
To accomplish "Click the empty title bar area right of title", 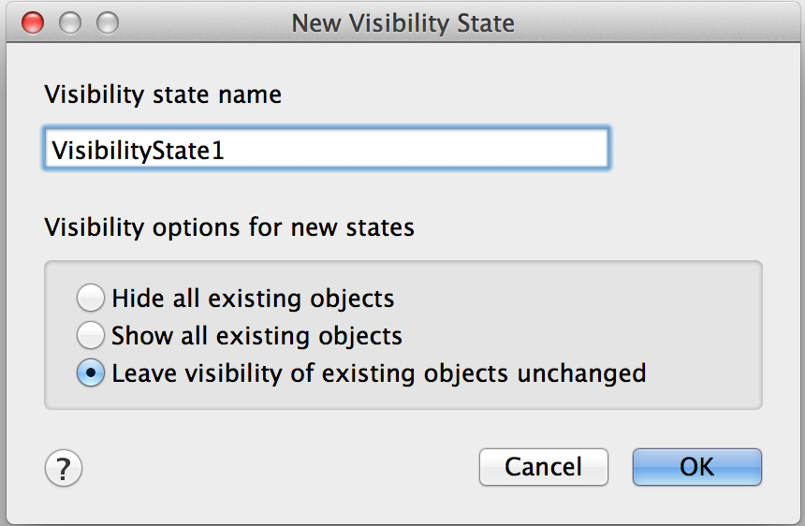I will pos(655,22).
